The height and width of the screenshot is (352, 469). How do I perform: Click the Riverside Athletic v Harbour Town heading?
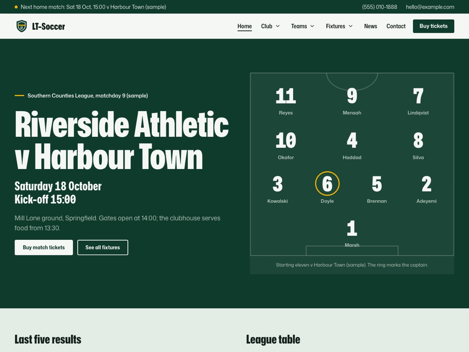point(122,140)
